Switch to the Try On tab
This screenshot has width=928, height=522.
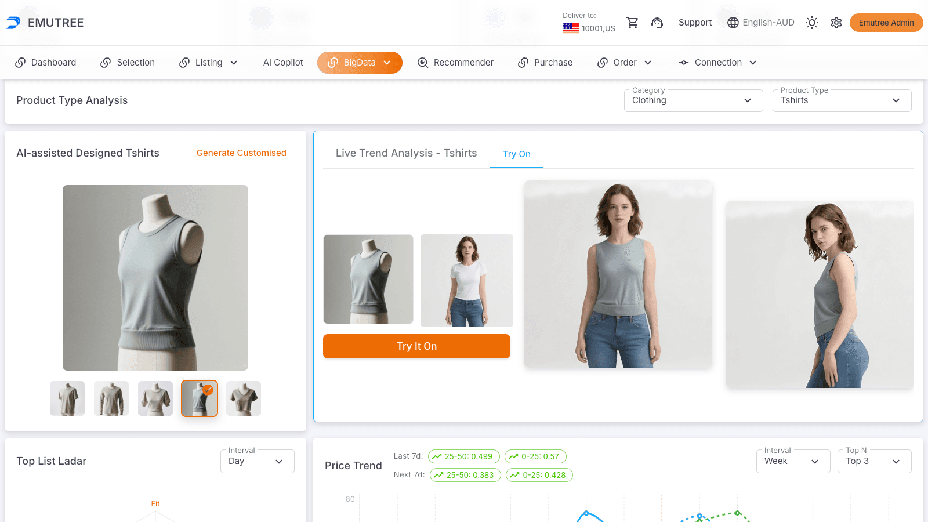pyautogui.click(x=516, y=154)
